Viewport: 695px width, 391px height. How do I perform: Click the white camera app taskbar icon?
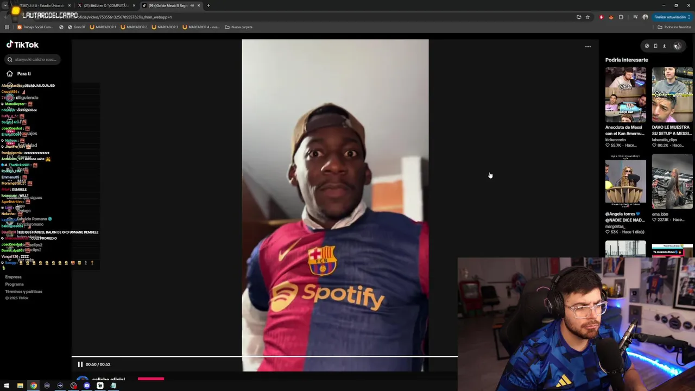click(100, 386)
